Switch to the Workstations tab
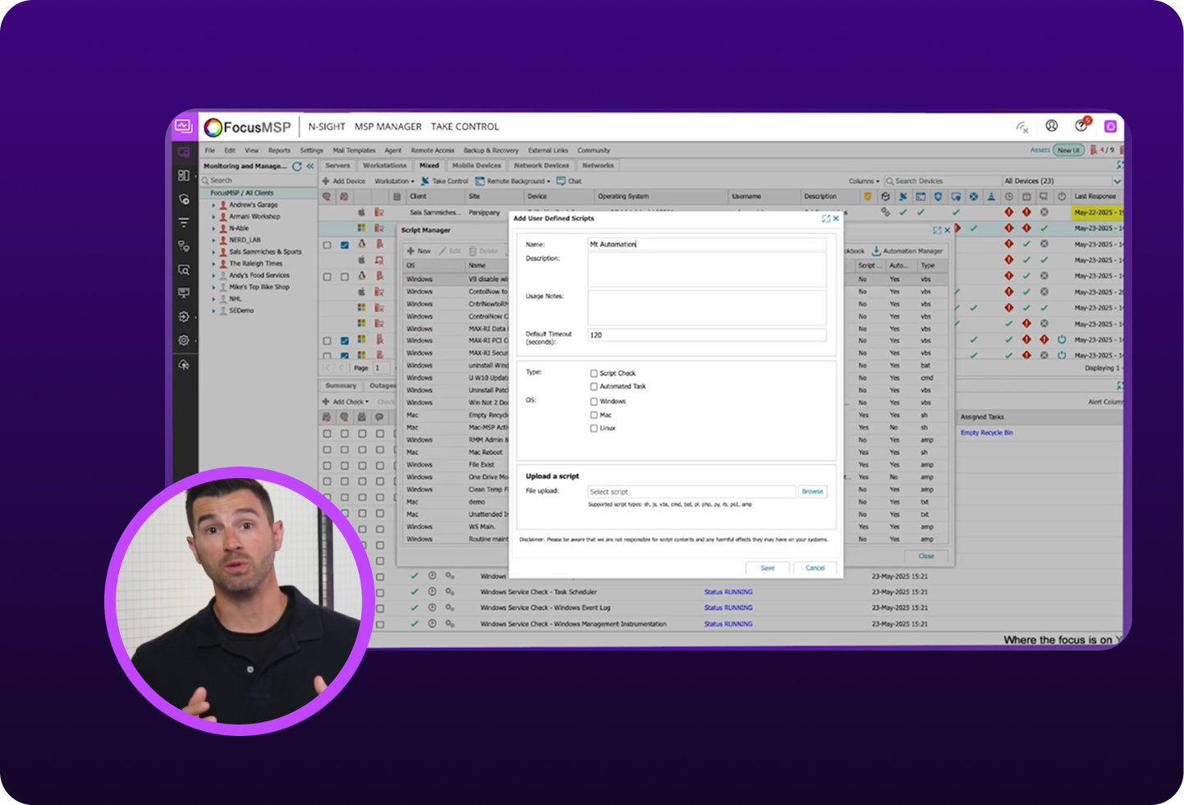1184x805 pixels. click(x=384, y=166)
